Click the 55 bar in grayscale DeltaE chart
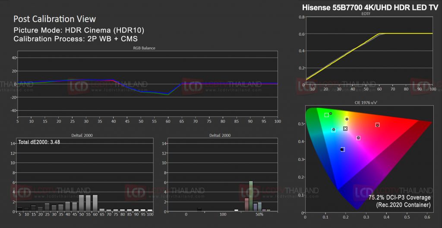Screen dimensions: 442x228 [88, 203]
